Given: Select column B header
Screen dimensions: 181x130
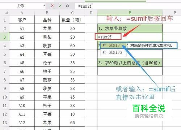Looking at the screenshot, I should pyautogui.click(x=47, y=13).
